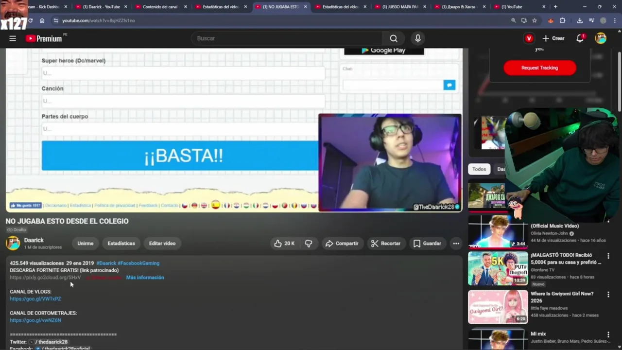Open more actions three-dot menu under video
Screen dimensions: 622x350
tap(456, 244)
